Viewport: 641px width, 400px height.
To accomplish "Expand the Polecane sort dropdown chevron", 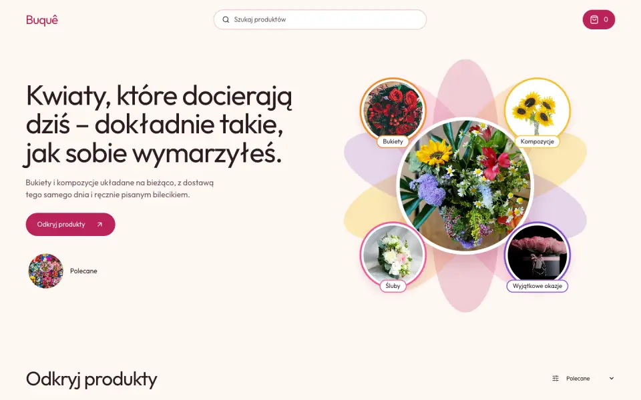I will coord(611,379).
